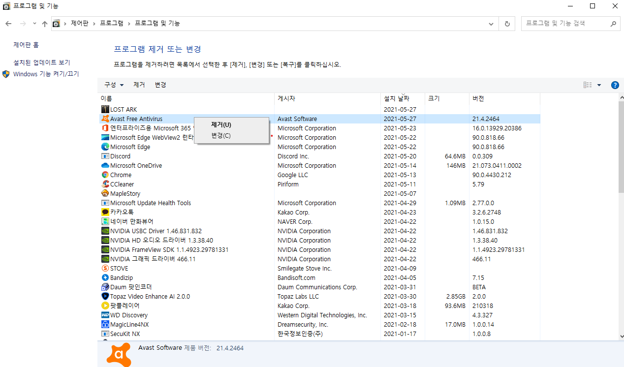The height and width of the screenshot is (367, 624).
Task: Sort by 설치 날짜 column header
Action: [x=403, y=98]
